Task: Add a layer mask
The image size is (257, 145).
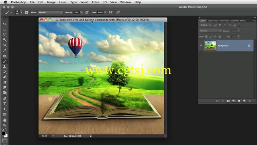Action: click(228, 101)
